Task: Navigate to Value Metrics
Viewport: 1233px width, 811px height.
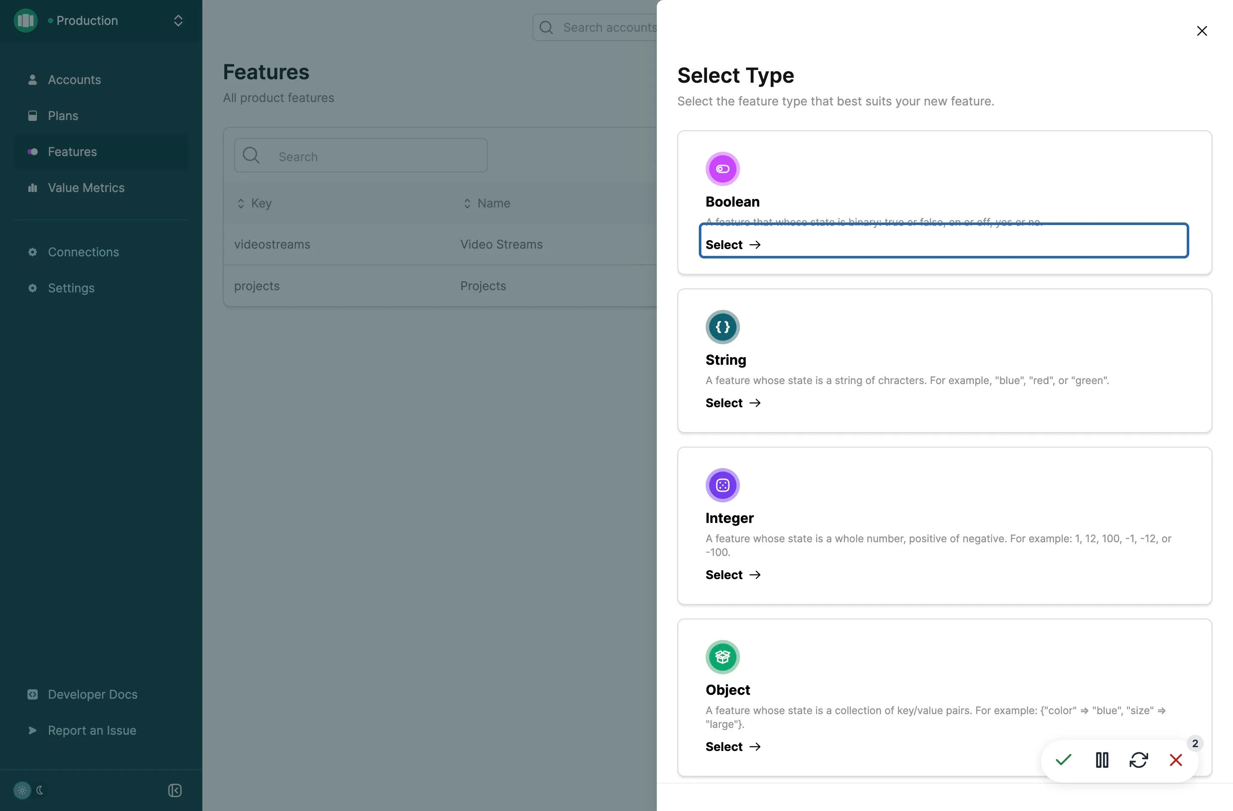Action: pos(101,187)
